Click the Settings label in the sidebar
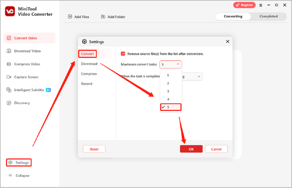 (22, 162)
